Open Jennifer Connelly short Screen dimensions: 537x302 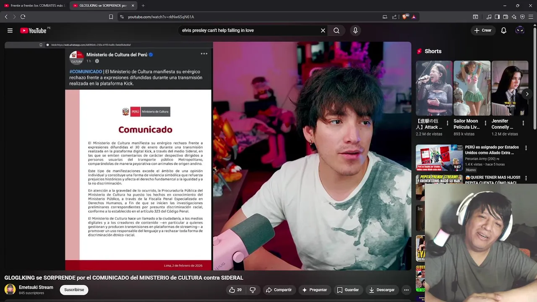point(510,88)
